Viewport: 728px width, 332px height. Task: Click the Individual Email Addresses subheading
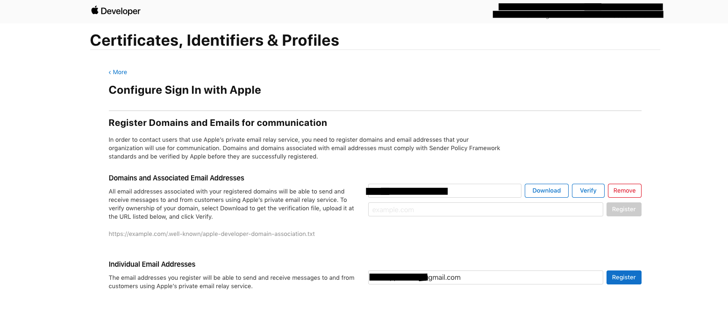click(x=152, y=264)
